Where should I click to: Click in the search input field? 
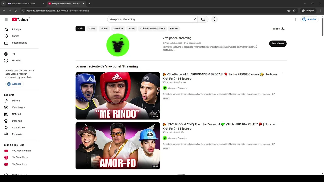point(150,19)
